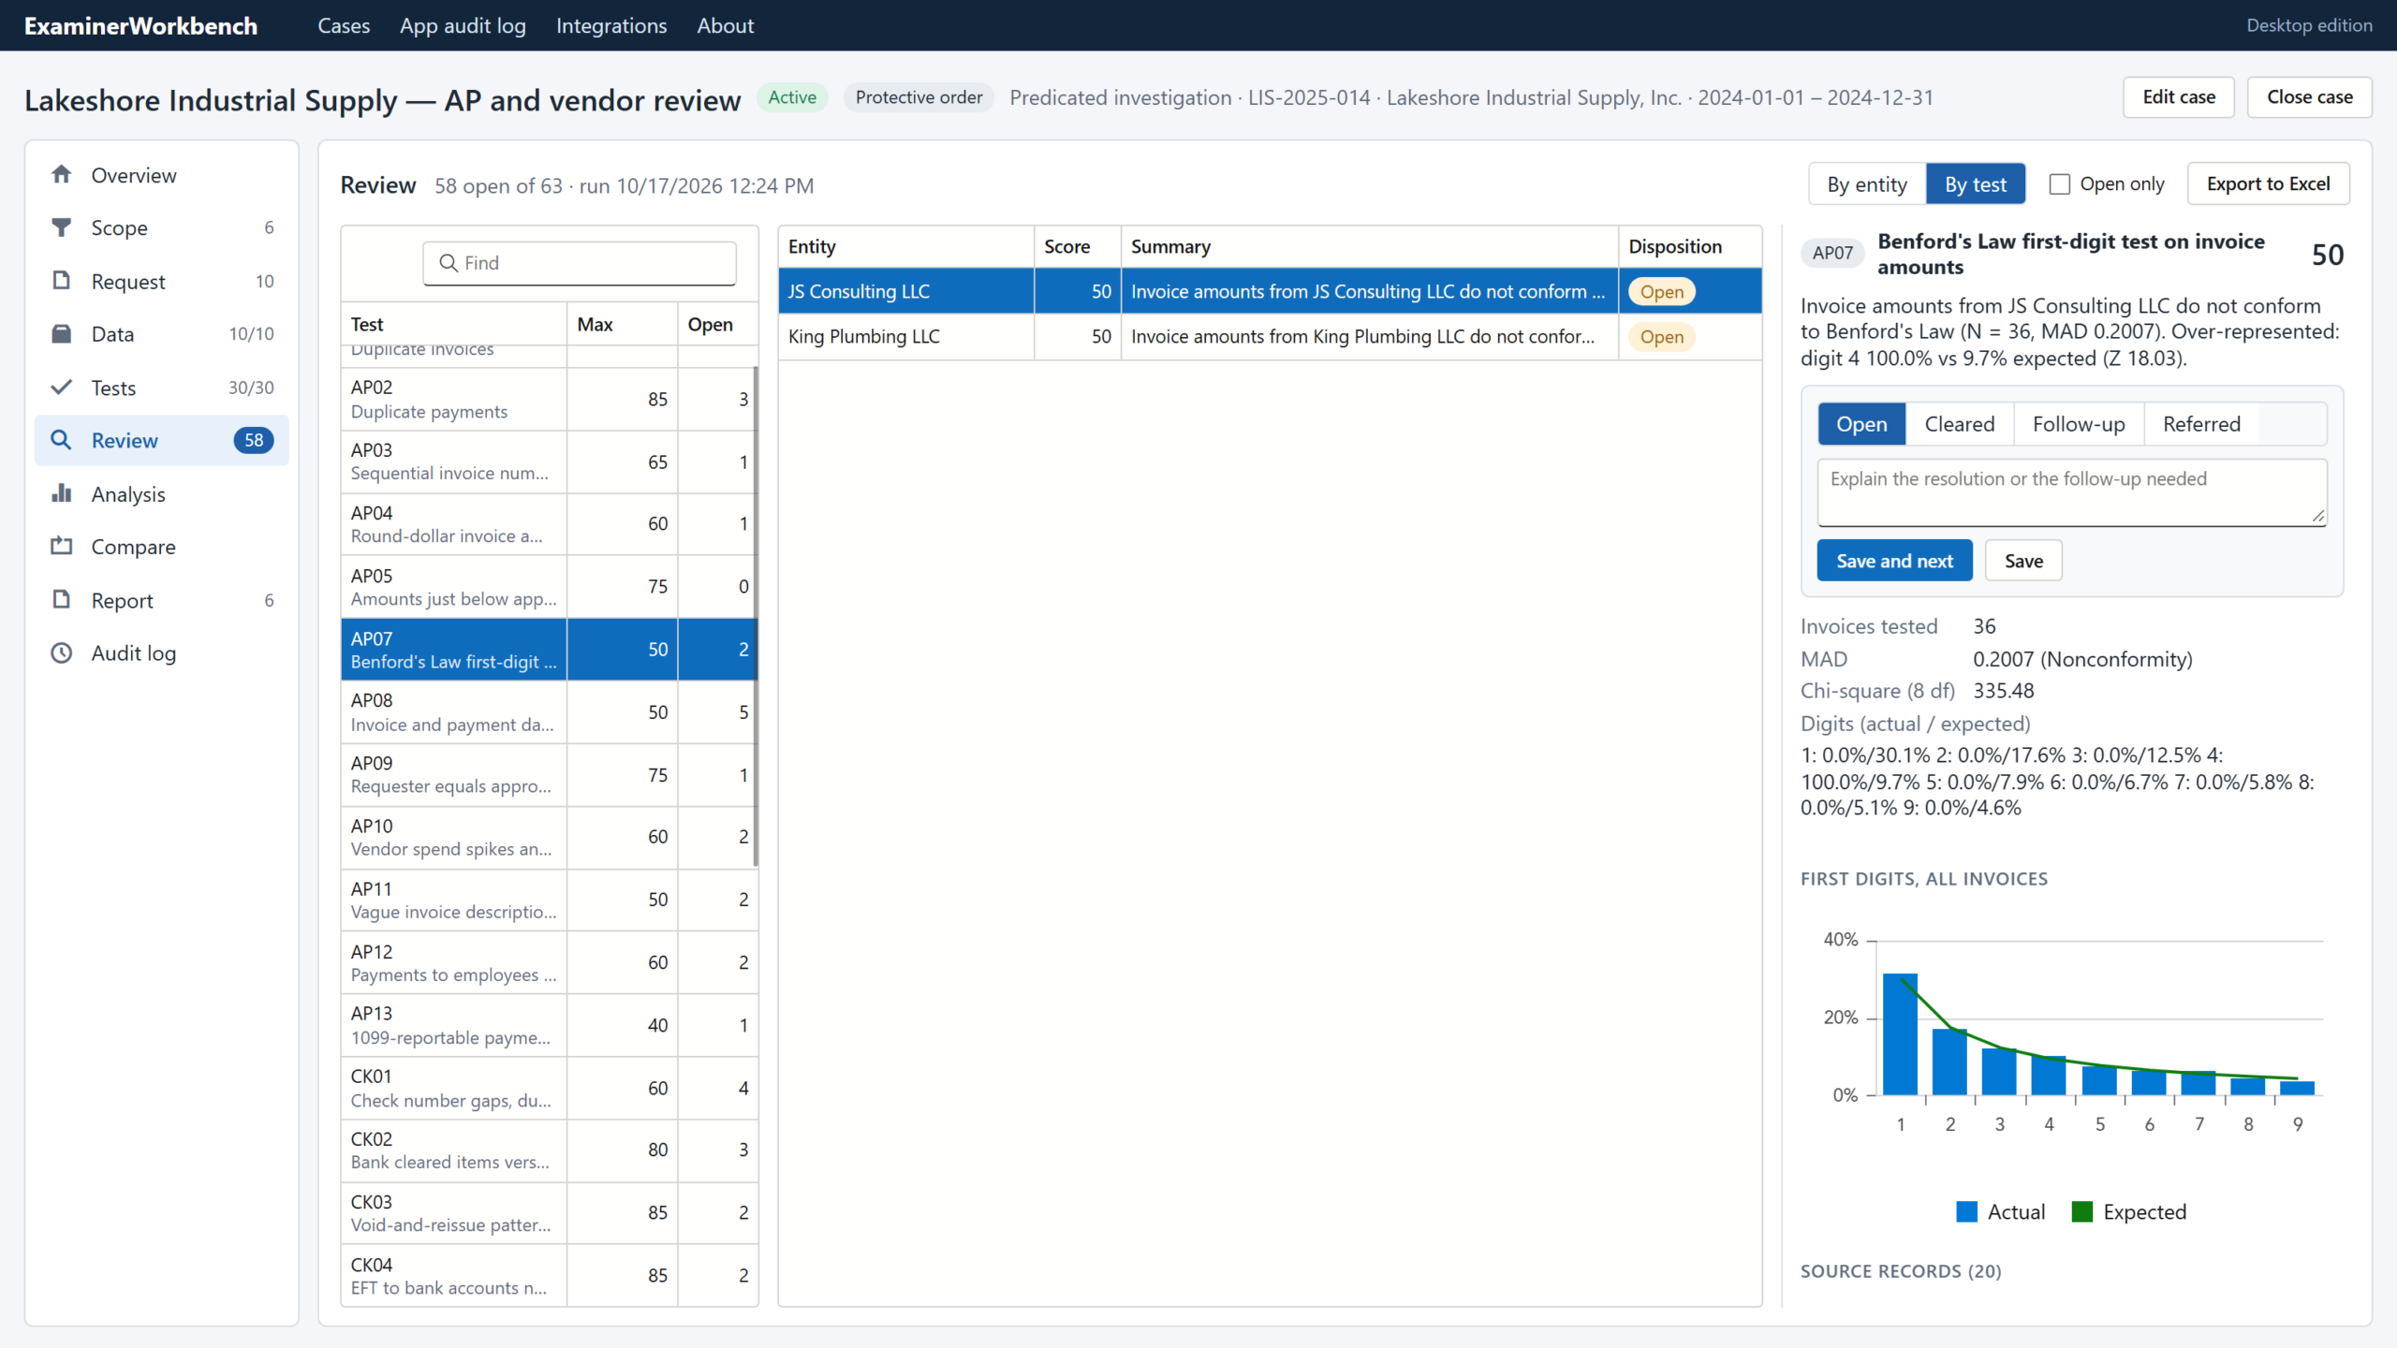
Task: Click the Find input field
Action: 580,263
